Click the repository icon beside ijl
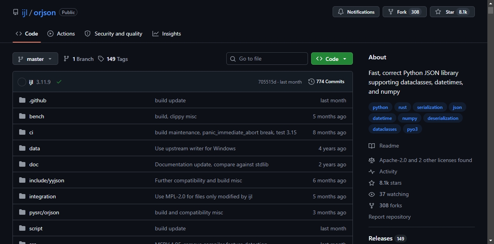 pyautogui.click(x=16, y=12)
